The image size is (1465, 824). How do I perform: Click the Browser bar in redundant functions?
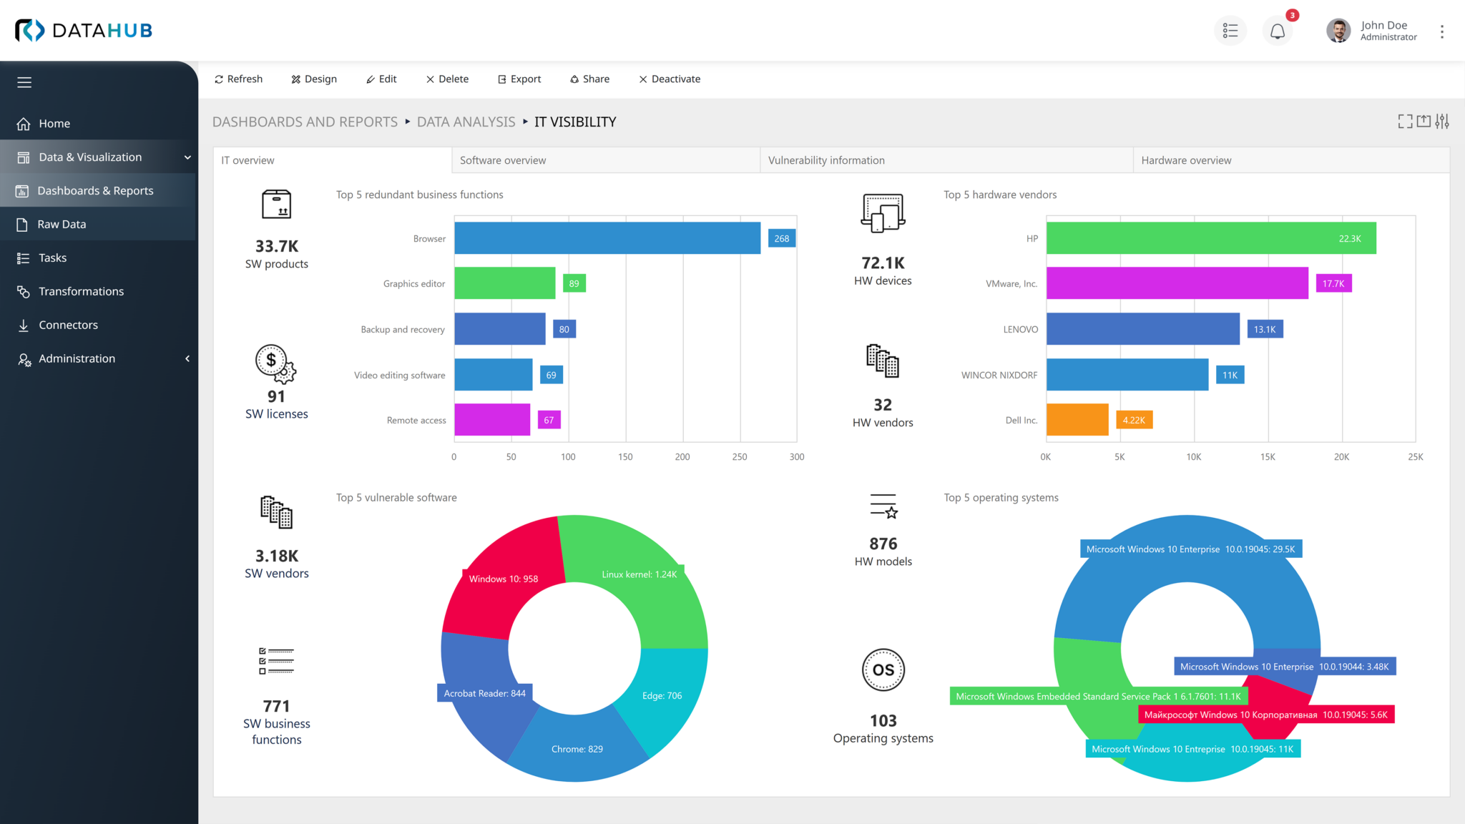pyautogui.click(x=607, y=238)
